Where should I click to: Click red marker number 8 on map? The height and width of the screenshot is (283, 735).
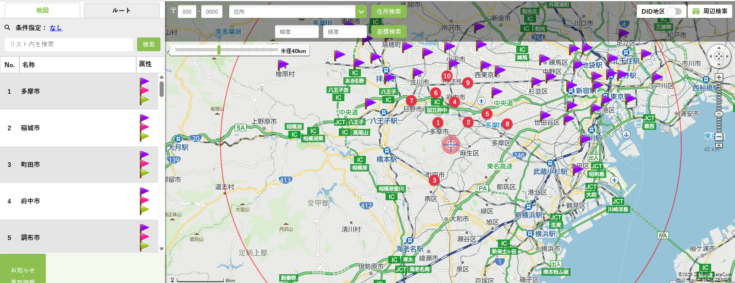point(507,124)
